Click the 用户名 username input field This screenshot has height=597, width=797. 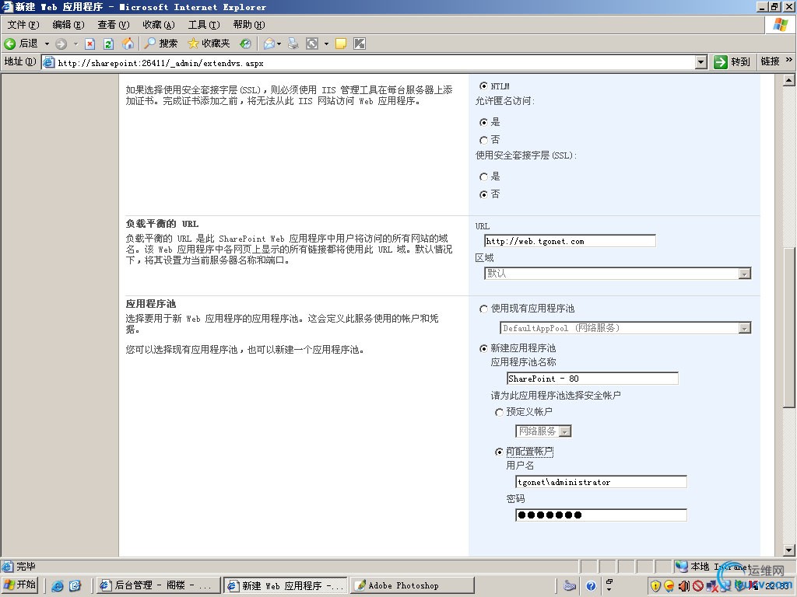pos(601,482)
